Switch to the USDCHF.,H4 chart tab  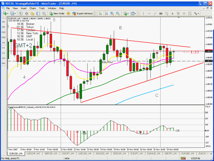click(x=33, y=153)
